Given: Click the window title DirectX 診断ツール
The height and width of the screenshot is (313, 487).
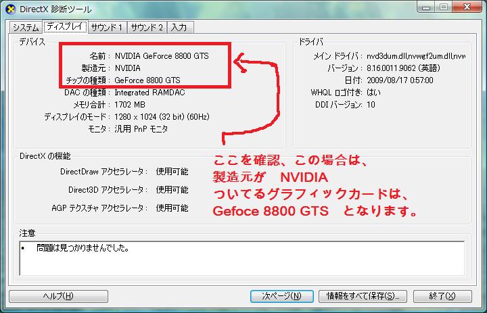Looking at the screenshot, I should 55,9.
